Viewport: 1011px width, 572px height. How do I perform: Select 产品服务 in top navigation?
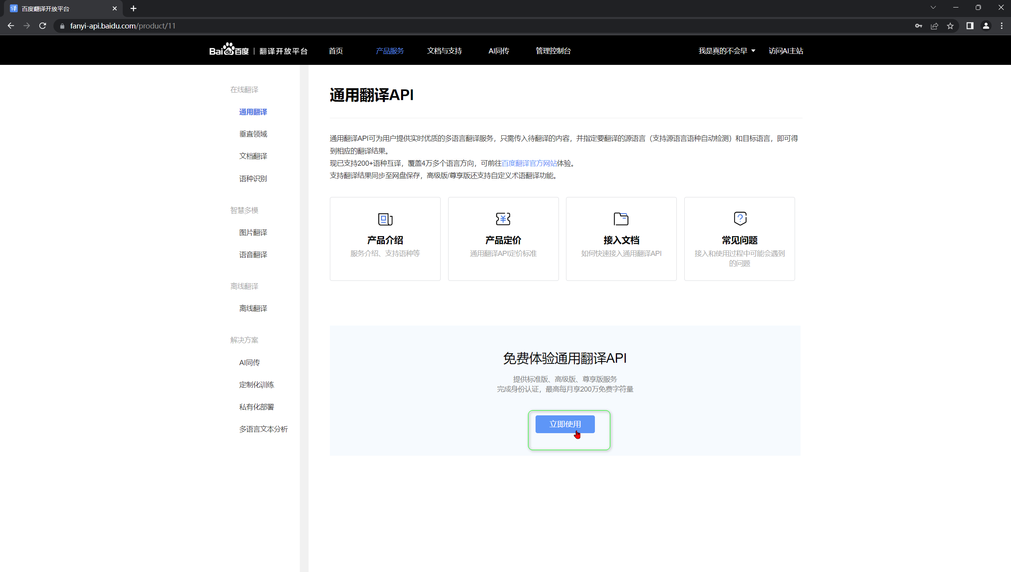390,51
